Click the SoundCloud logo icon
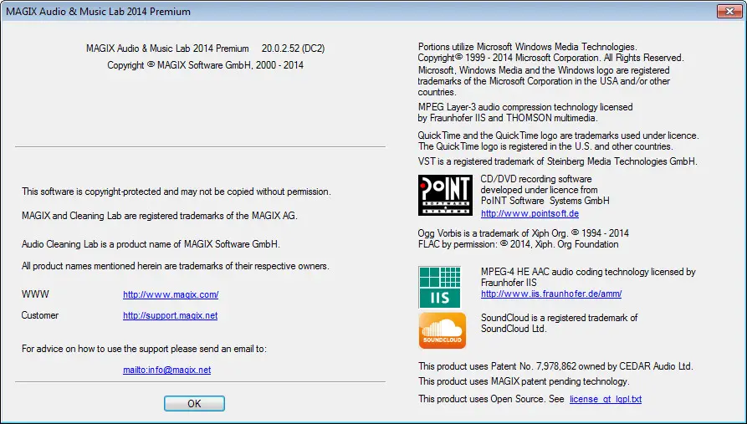Viewport: 747px width, 424px height. click(443, 330)
